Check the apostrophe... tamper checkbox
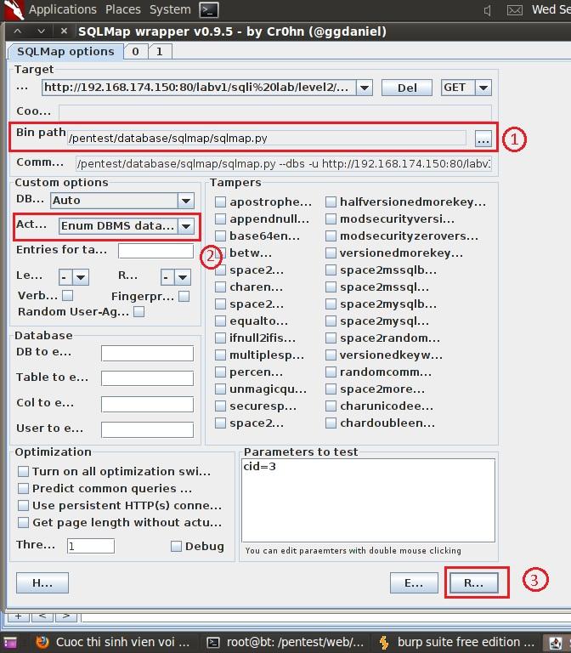Screen dimensions: 571x653 click(x=220, y=202)
